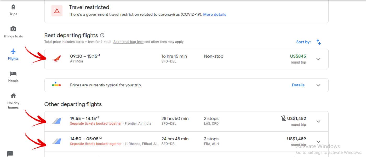Click the Sort by label
The height and width of the screenshot is (157, 366).
[304, 42]
